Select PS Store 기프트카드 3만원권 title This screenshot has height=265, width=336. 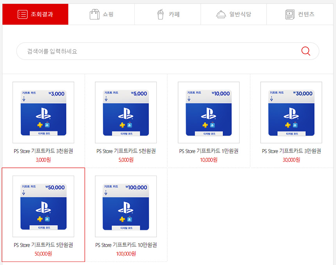click(291, 151)
